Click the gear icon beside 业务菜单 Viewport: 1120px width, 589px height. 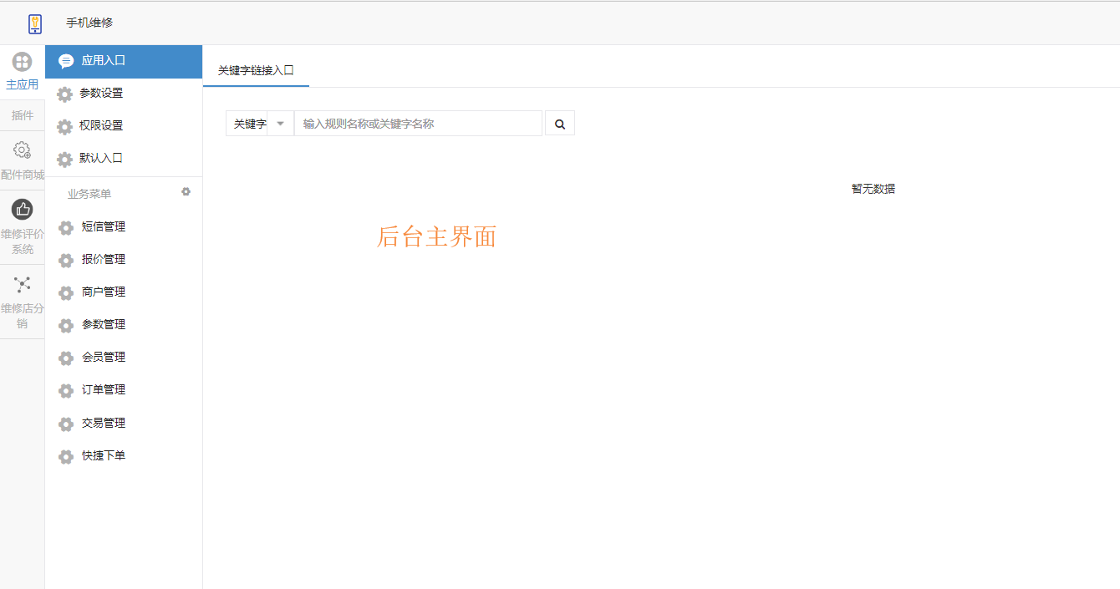point(186,191)
